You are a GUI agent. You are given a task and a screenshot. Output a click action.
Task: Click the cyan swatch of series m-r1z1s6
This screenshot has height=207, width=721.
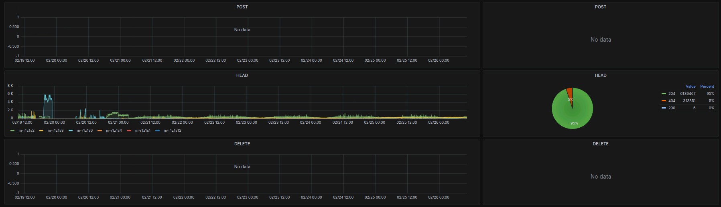71,131
